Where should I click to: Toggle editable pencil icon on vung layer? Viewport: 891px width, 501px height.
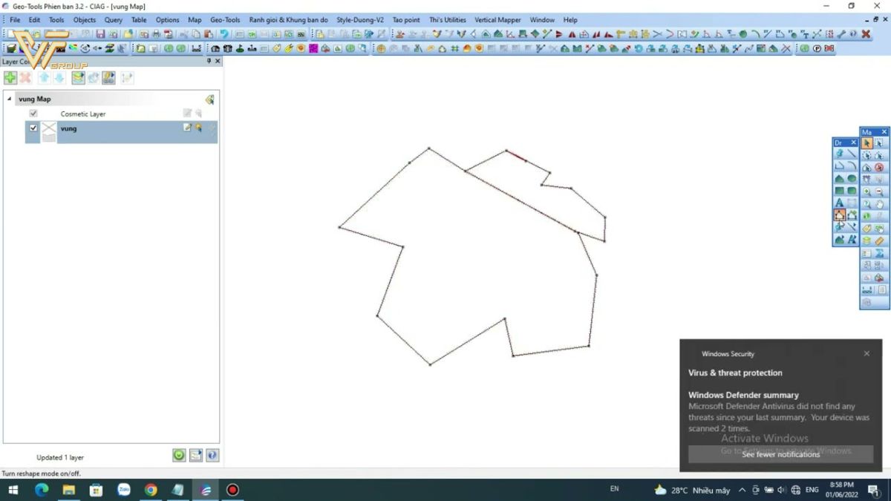pos(187,128)
